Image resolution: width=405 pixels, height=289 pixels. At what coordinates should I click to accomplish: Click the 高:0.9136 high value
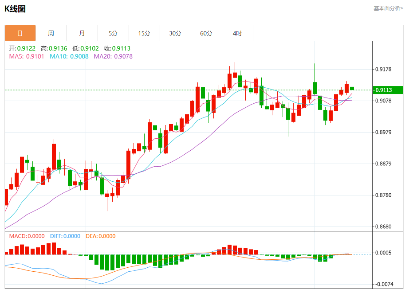54,48
